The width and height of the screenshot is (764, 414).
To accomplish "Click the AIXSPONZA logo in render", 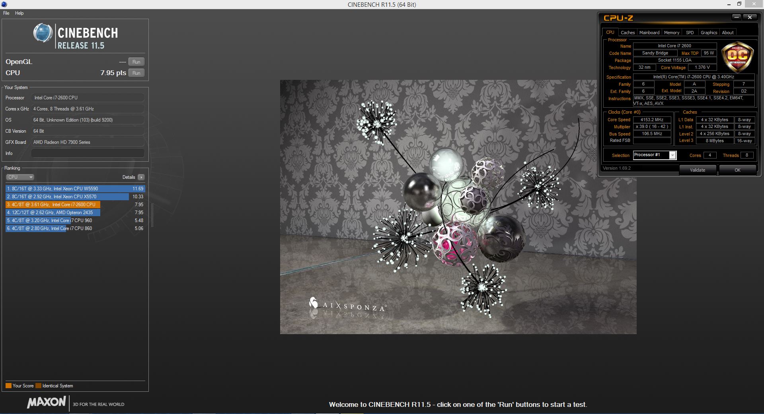I will coord(347,305).
